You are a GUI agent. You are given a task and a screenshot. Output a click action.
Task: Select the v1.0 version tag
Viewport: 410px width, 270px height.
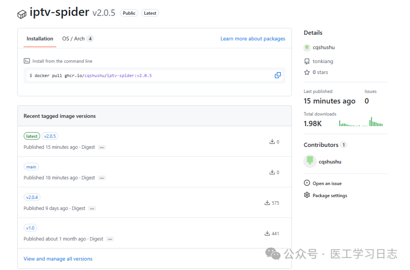[x=30, y=228]
